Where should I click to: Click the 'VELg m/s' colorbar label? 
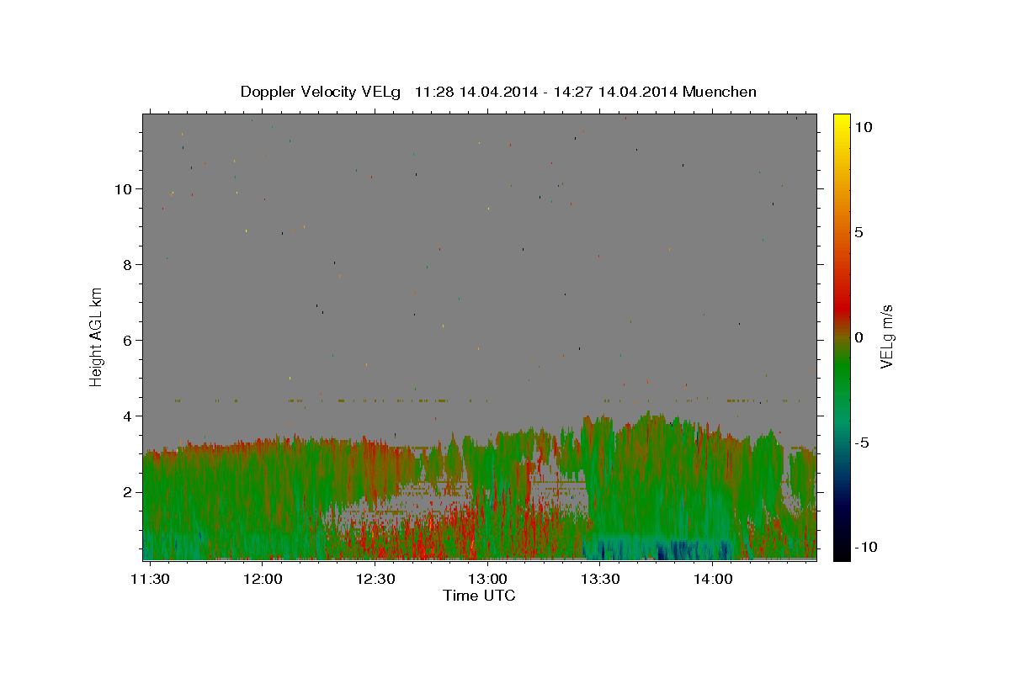point(886,336)
